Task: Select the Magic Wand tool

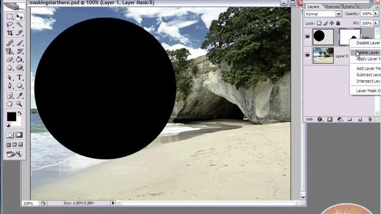Action: pyautogui.click(x=19, y=24)
